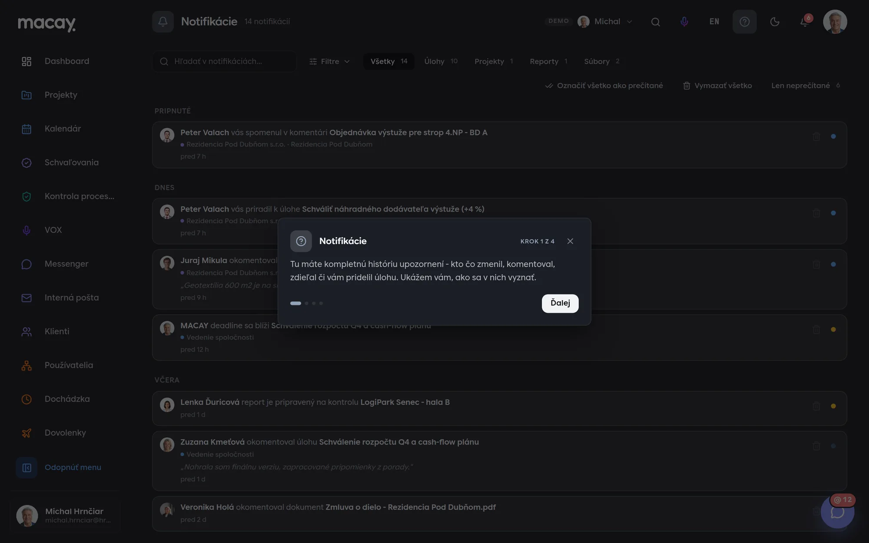Click Vymazať všetko
Screen dimensions: 869x543
[x=717, y=86]
